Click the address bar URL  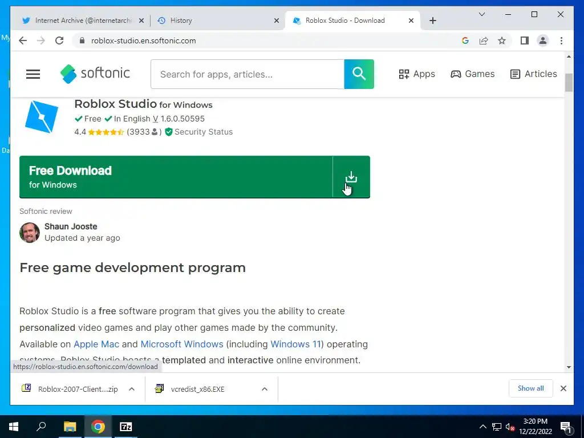pos(143,40)
